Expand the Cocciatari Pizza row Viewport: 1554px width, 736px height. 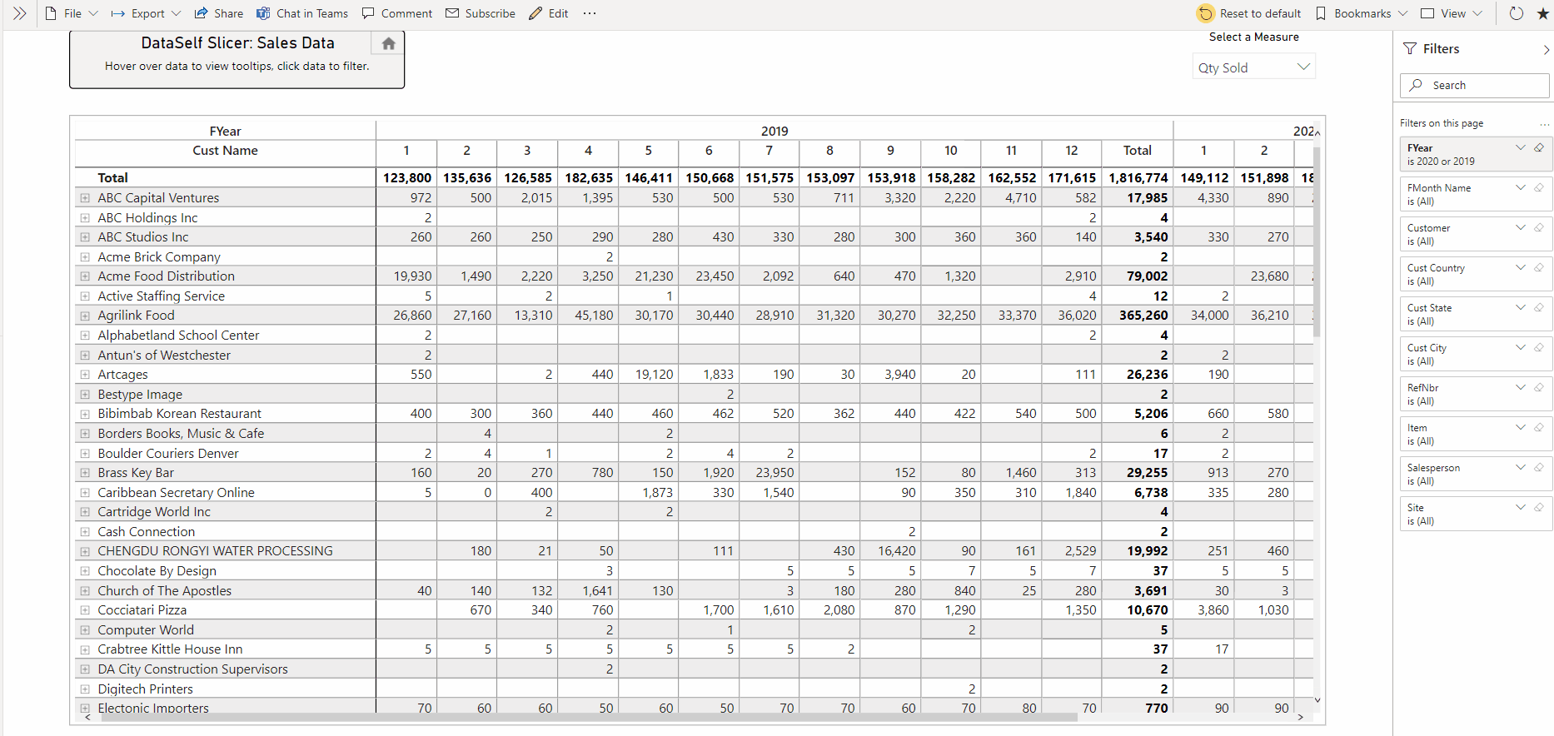[85, 610]
